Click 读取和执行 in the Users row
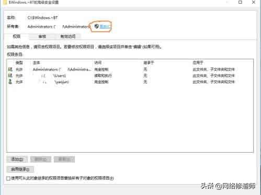Viewport: 261px width, 195px height. pos(103,76)
